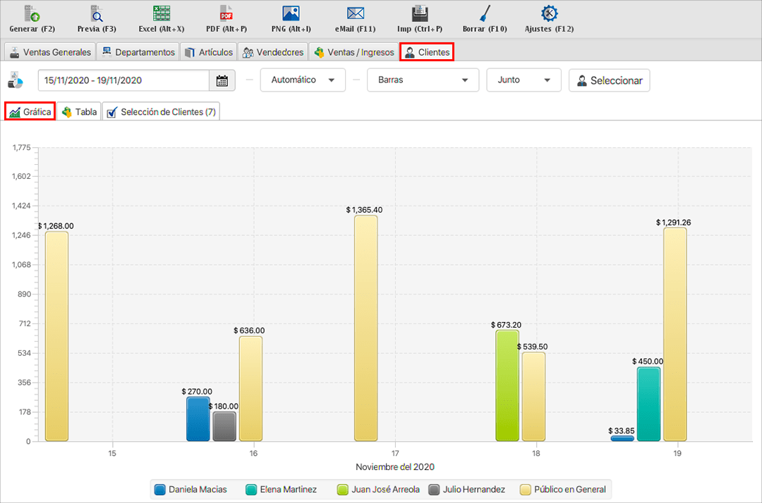Open the Ajustes (F12) settings gear
762x503 pixels.
549,13
